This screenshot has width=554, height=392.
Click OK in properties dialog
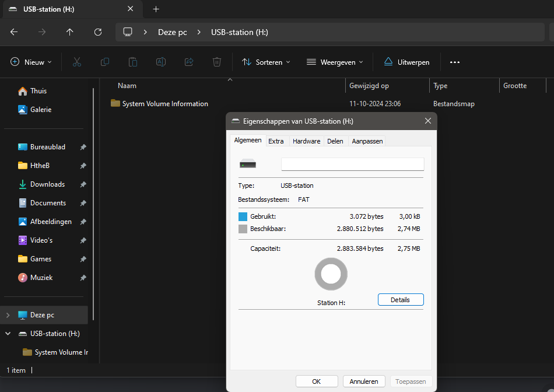[317, 381]
